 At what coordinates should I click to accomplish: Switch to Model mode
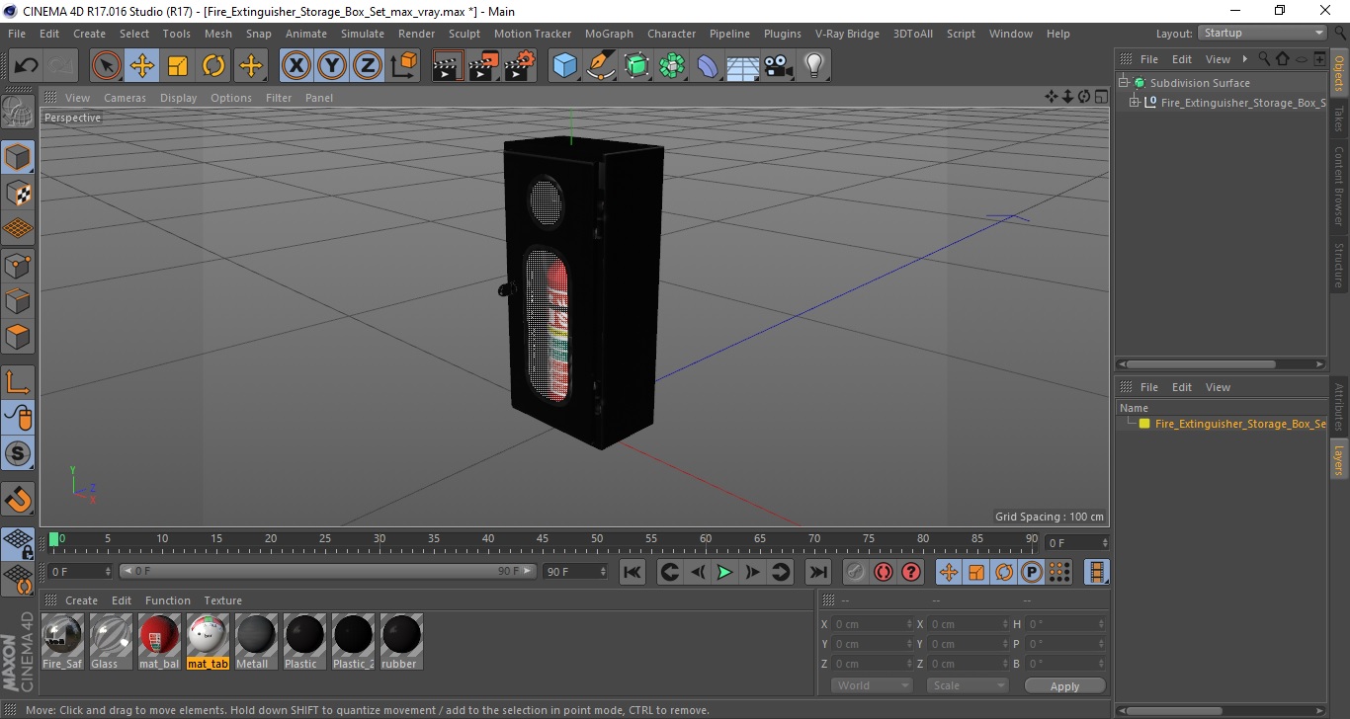[18, 157]
